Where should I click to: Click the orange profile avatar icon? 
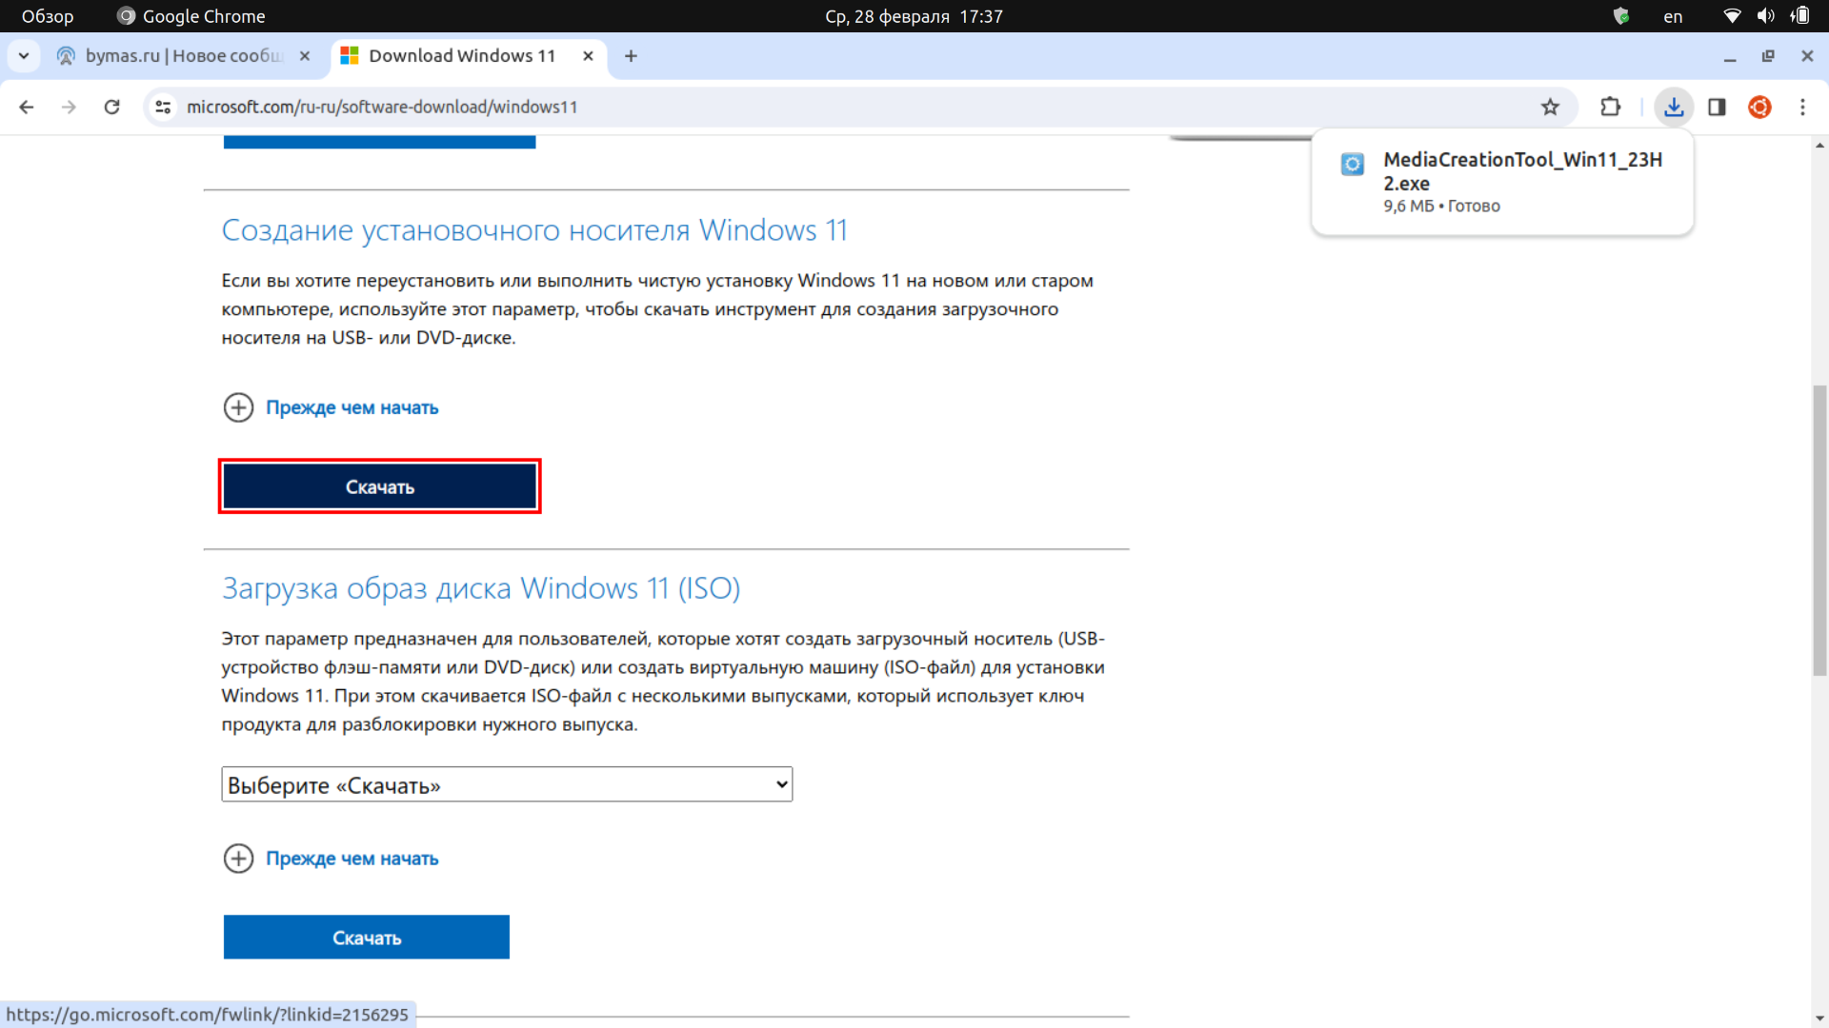click(x=1759, y=108)
